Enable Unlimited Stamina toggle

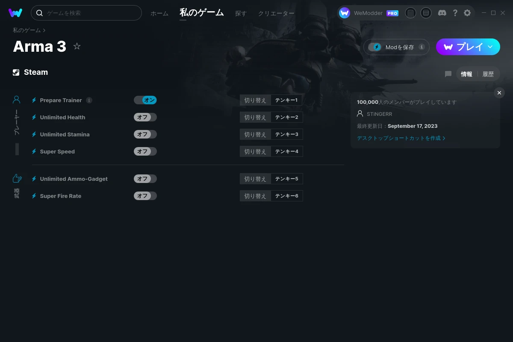tap(145, 134)
